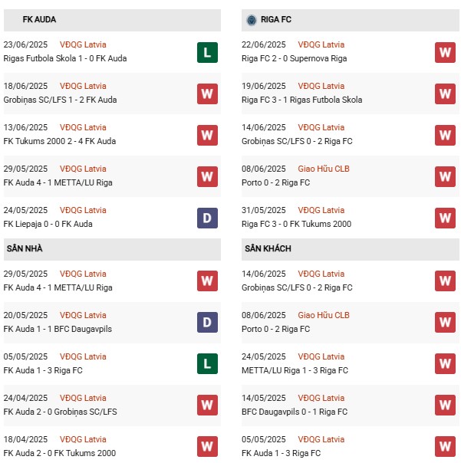Select the RIGA FC section header
The width and height of the screenshot is (461, 463).
[351, 20]
